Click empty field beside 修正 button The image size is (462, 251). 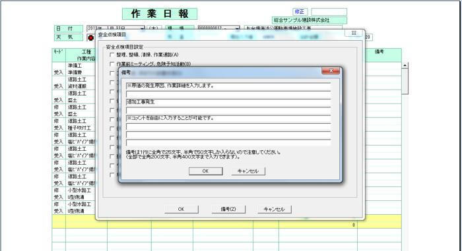(x=329, y=12)
